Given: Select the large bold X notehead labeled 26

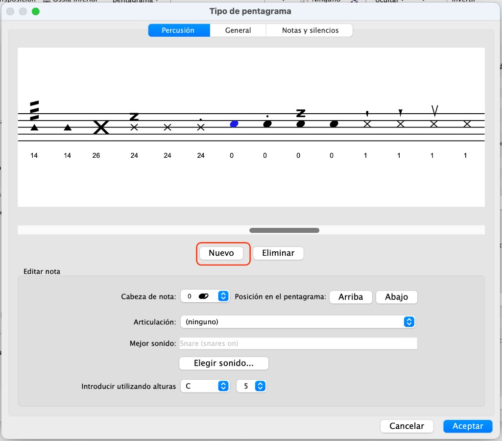Looking at the screenshot, I should [101, 127].
